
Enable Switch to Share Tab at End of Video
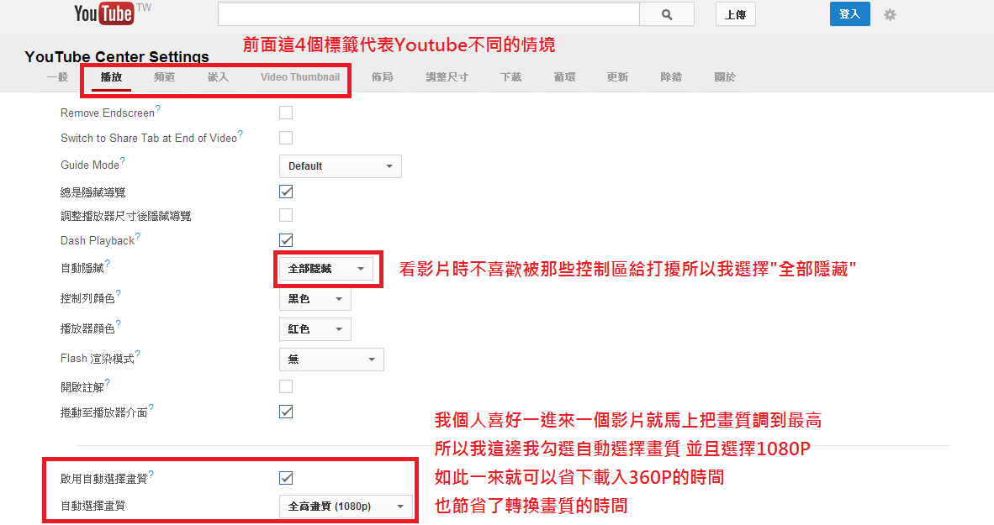[285, 137]
